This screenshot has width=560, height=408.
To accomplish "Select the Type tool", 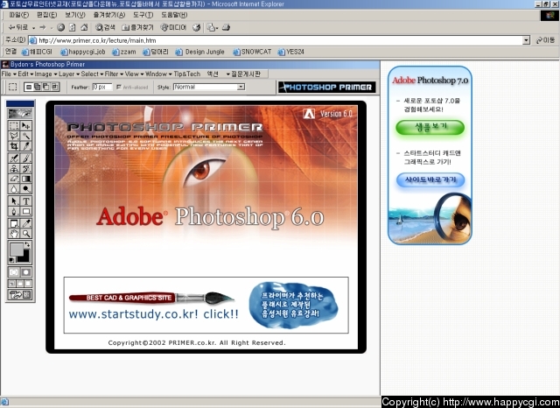I will [25, 201].
